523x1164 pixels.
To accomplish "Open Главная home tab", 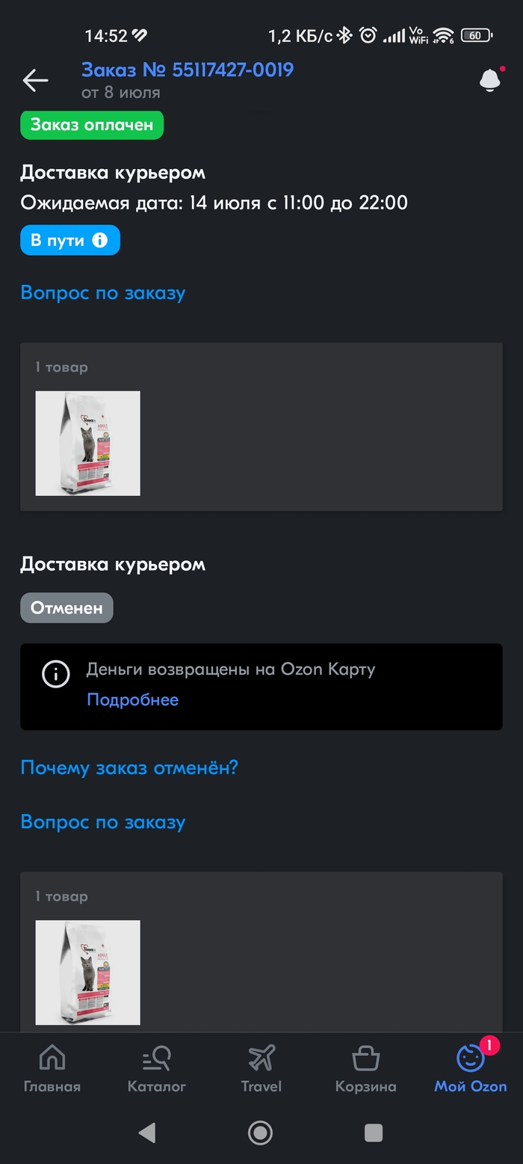I will click(52, 1068).
